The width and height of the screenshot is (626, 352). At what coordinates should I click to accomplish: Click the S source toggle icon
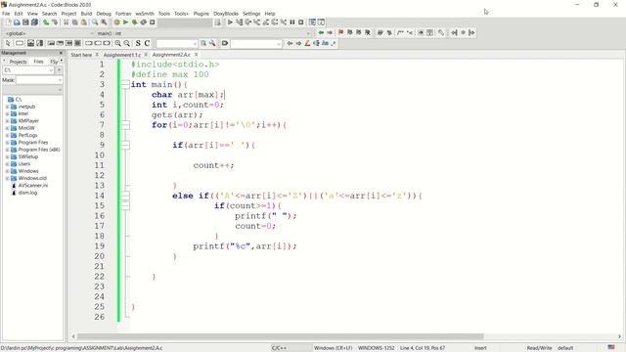click(138, 43)
